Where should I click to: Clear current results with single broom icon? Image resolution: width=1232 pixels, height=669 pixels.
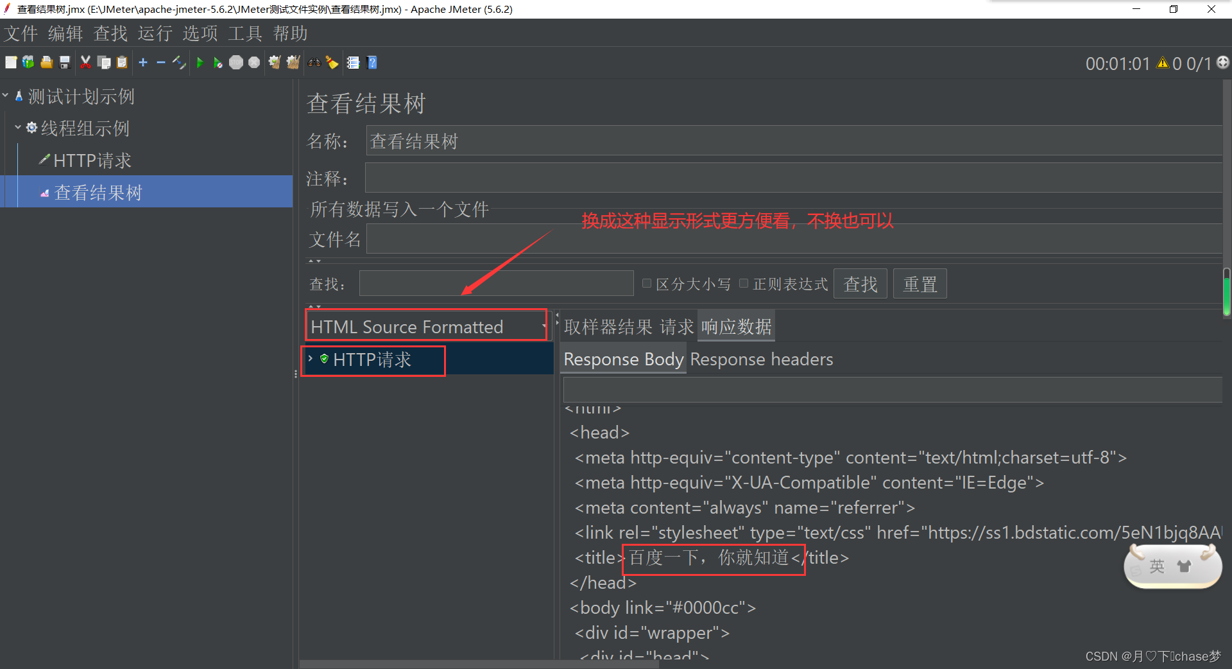click(275, 62)
